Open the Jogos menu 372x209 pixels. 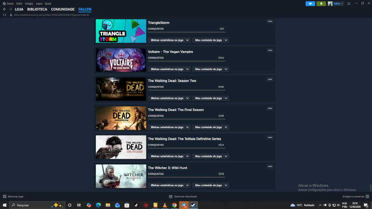[x=39, y=4]
